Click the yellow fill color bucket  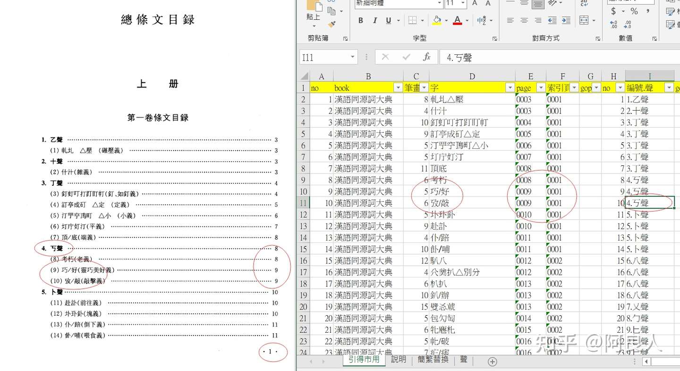[436, 20]
